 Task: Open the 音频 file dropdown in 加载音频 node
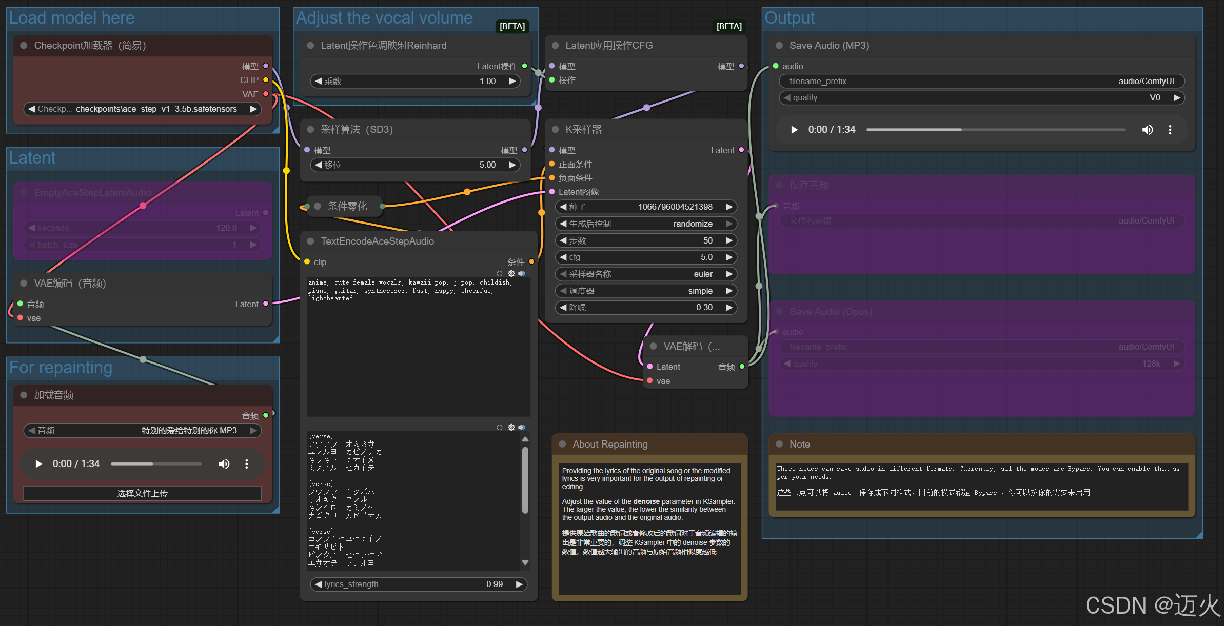(143, 430)
